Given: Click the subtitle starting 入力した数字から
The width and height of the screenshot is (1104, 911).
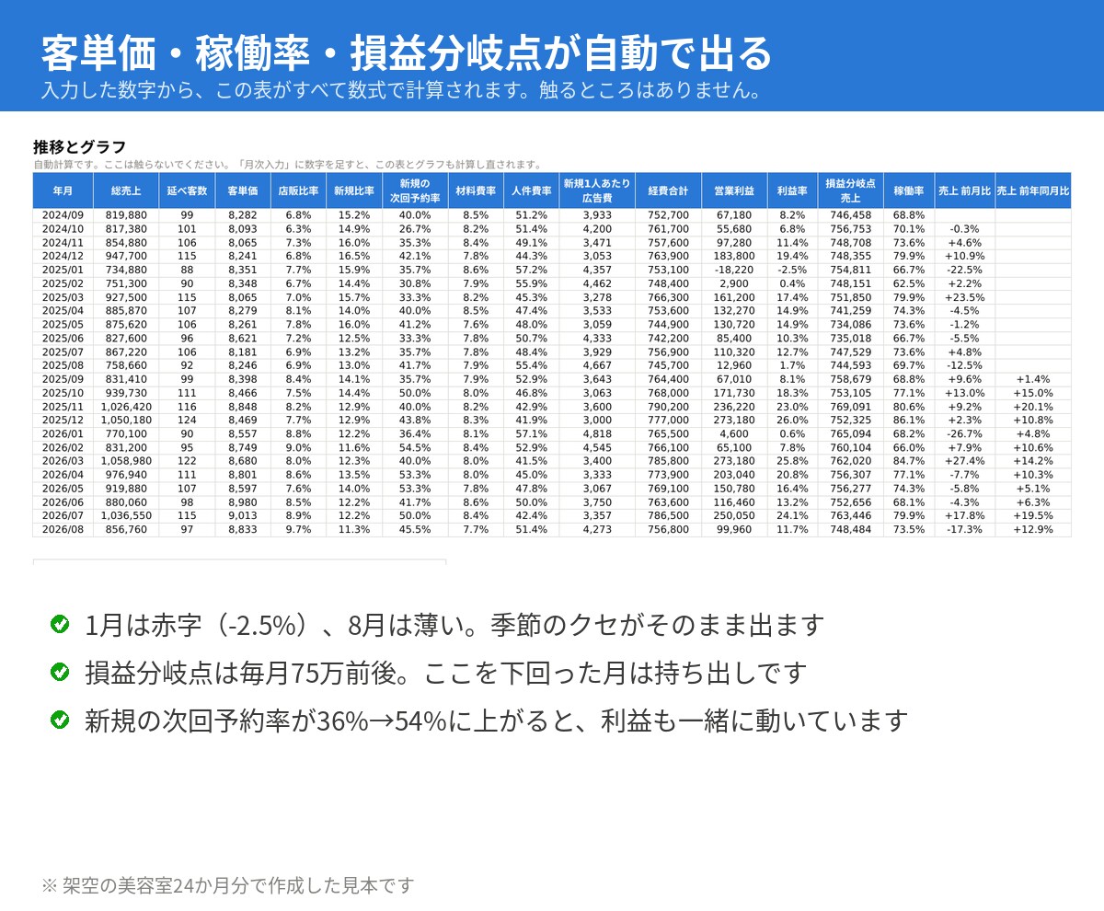Looking at the screenshot, I should tap(402, 91).
